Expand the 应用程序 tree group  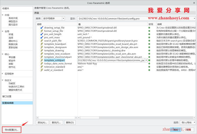[x=3, y=74]
